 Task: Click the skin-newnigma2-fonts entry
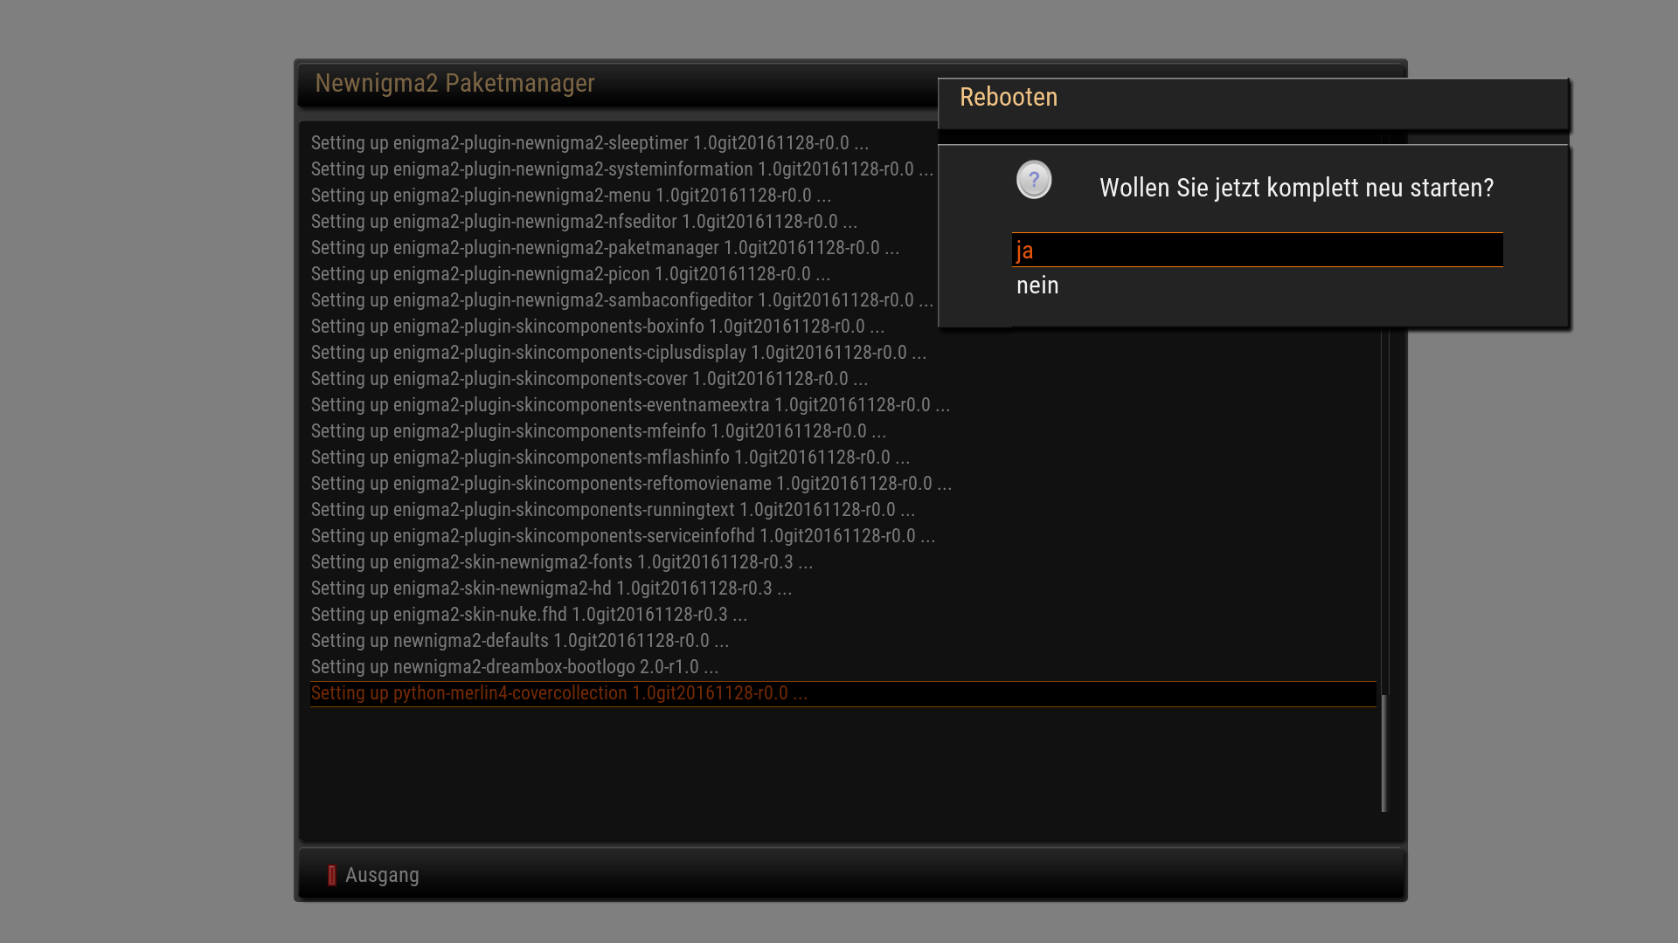coord(562,562)
